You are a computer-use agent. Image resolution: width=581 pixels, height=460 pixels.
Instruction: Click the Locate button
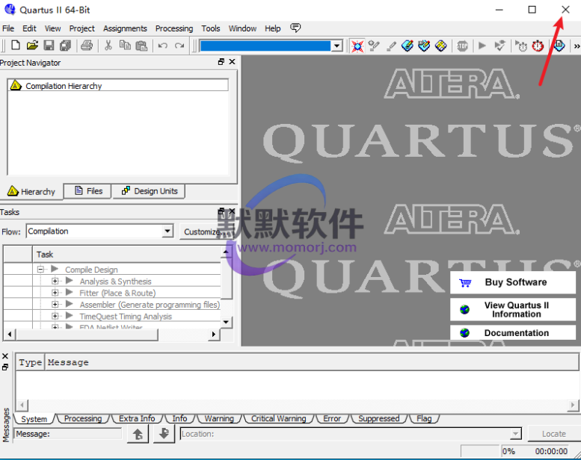click(553, 434)
